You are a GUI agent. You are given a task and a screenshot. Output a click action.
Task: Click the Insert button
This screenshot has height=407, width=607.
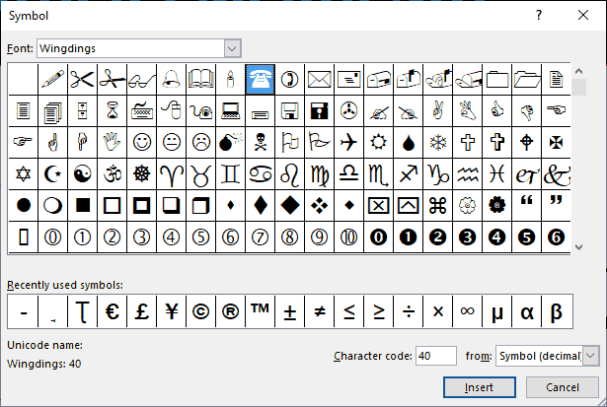pos(480,387)
